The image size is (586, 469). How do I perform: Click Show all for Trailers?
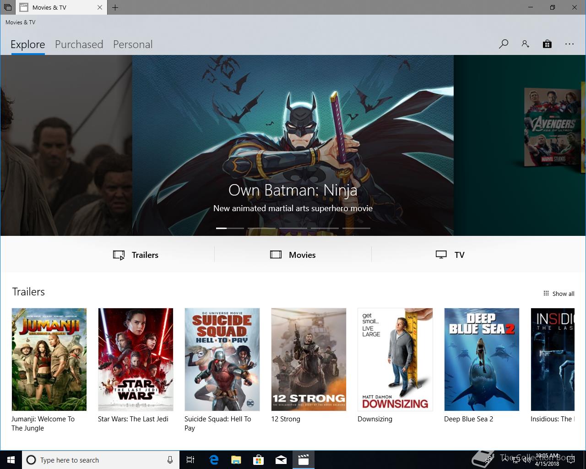[559, 294]
